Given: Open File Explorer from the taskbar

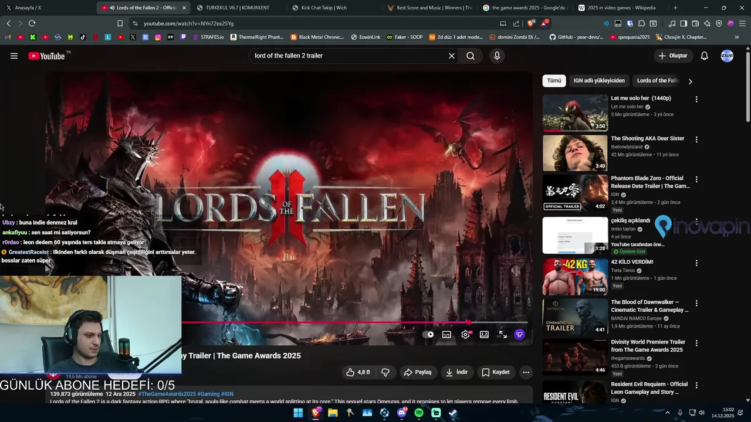Looking at the screenshot, I should coord(333,413).
